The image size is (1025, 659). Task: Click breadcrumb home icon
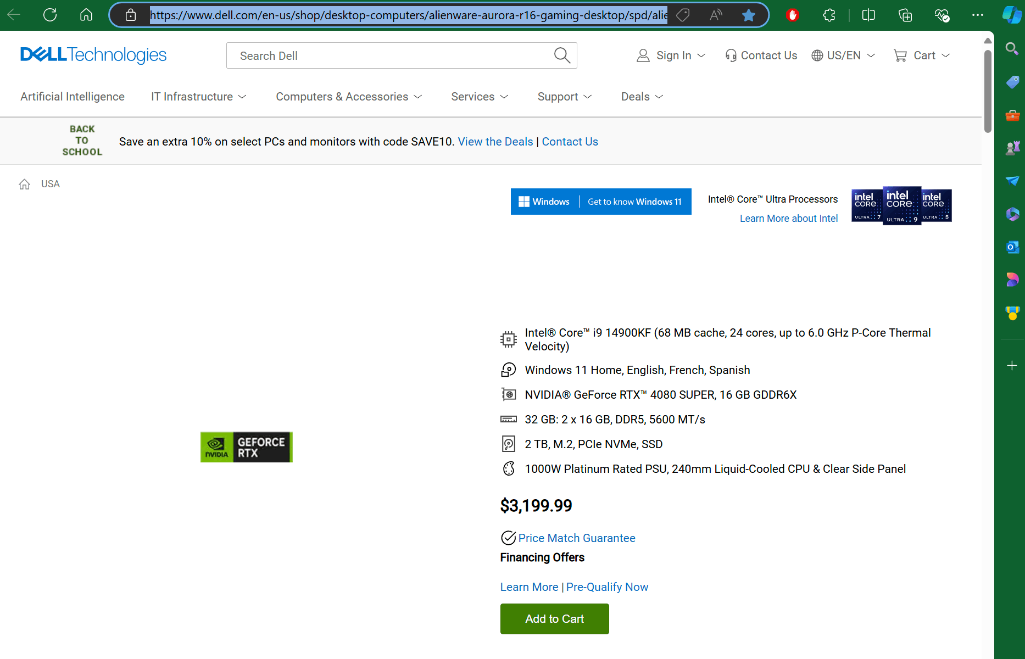24,184
